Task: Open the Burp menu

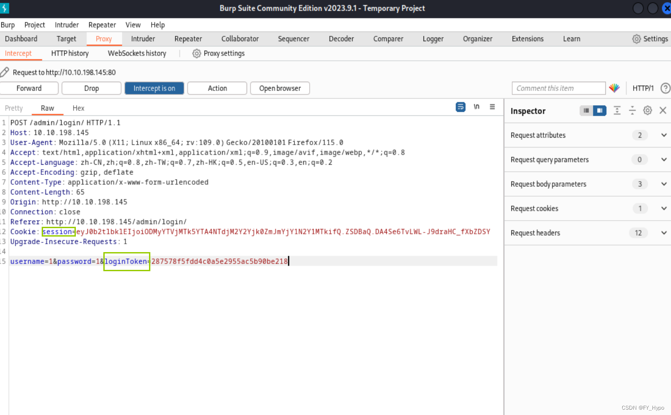Action: (x=8, y=25)
